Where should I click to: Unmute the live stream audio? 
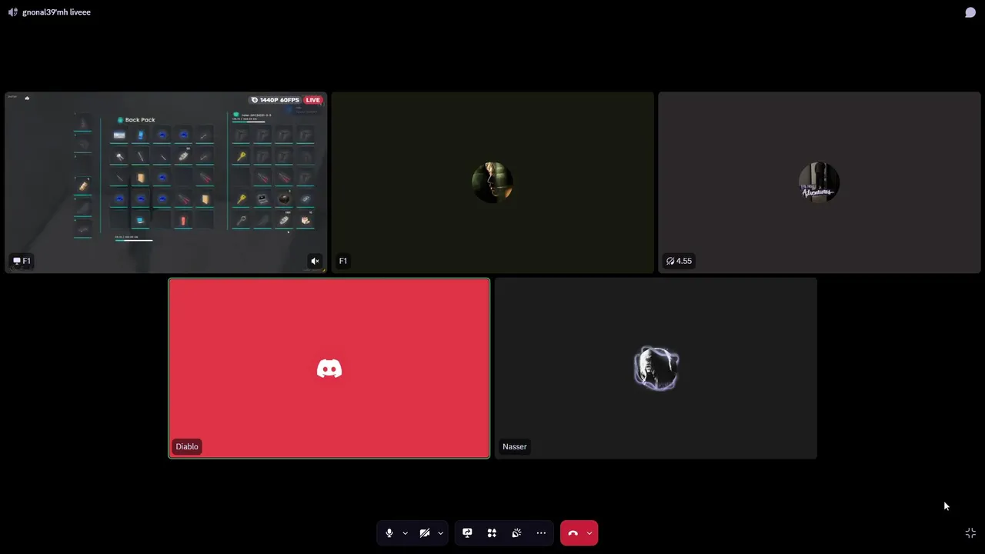pos(315,262)
